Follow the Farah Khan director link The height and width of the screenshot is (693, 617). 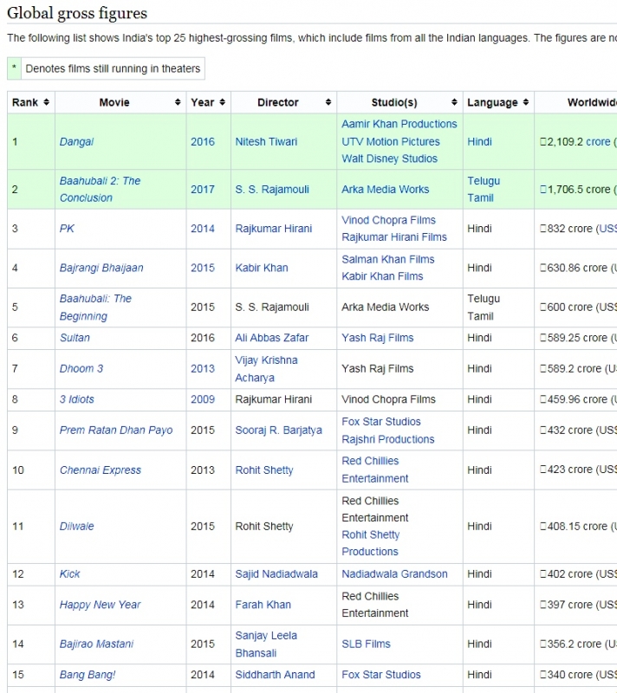263,605
